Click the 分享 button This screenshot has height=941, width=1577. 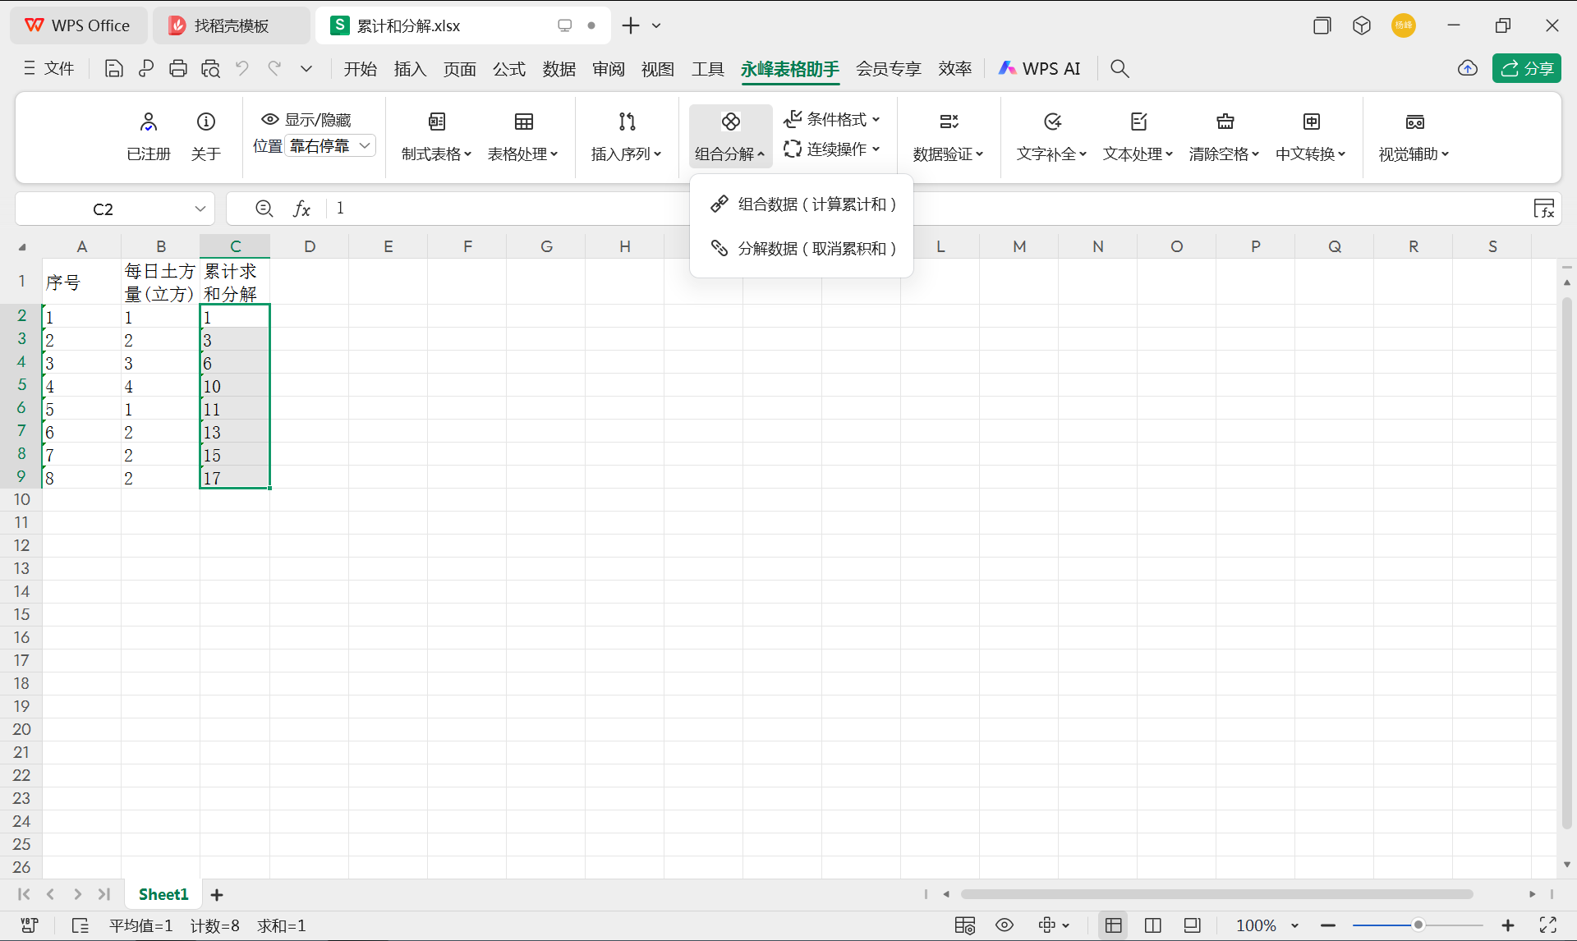(1526, 68)
